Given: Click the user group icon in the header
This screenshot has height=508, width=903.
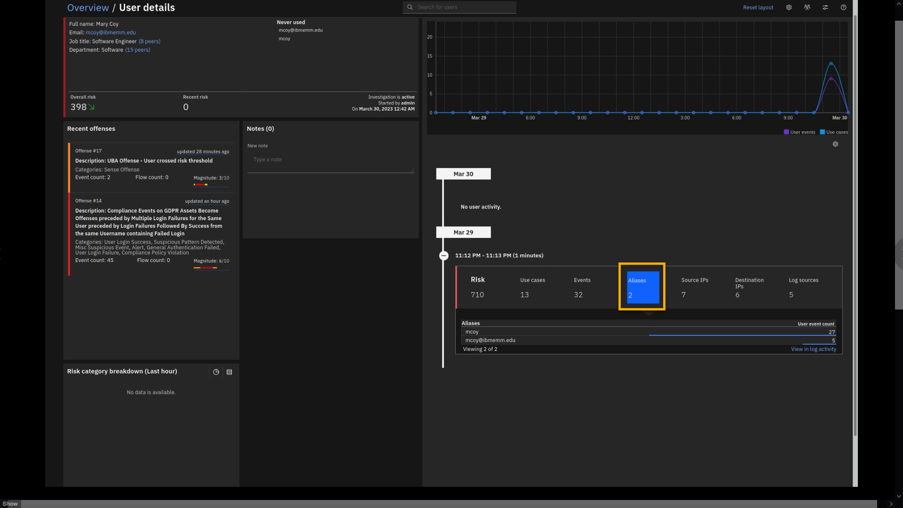Looking at the screenshot, I should coord(807,8).
